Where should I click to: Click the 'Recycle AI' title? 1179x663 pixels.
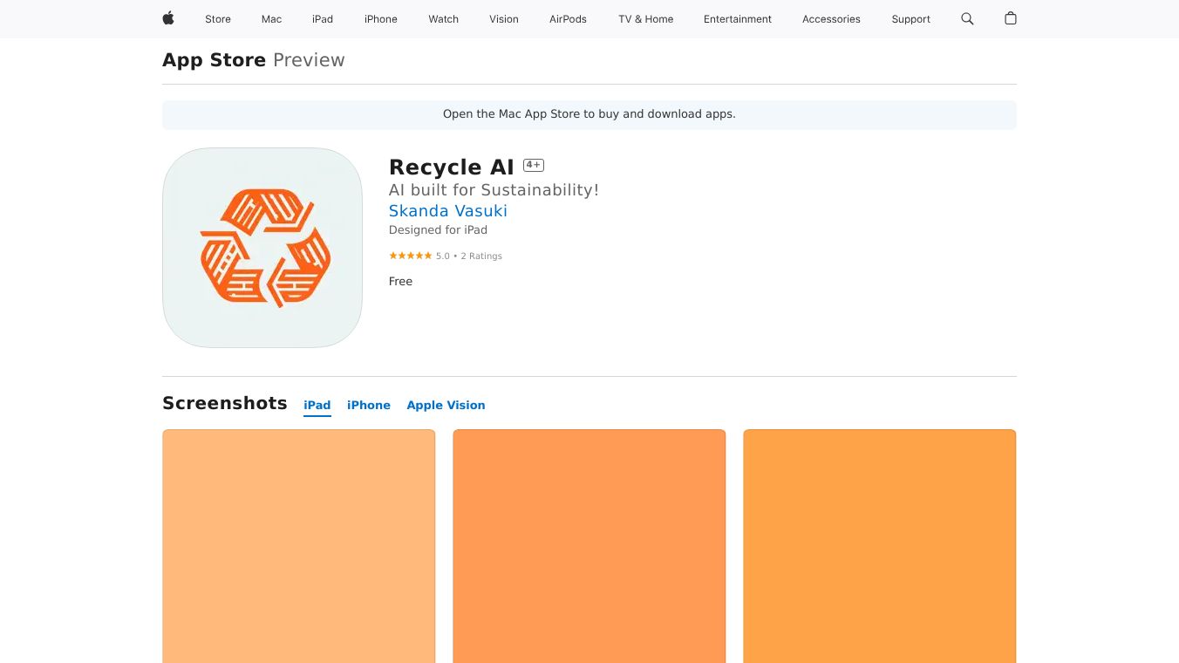[x=452, y=167]
